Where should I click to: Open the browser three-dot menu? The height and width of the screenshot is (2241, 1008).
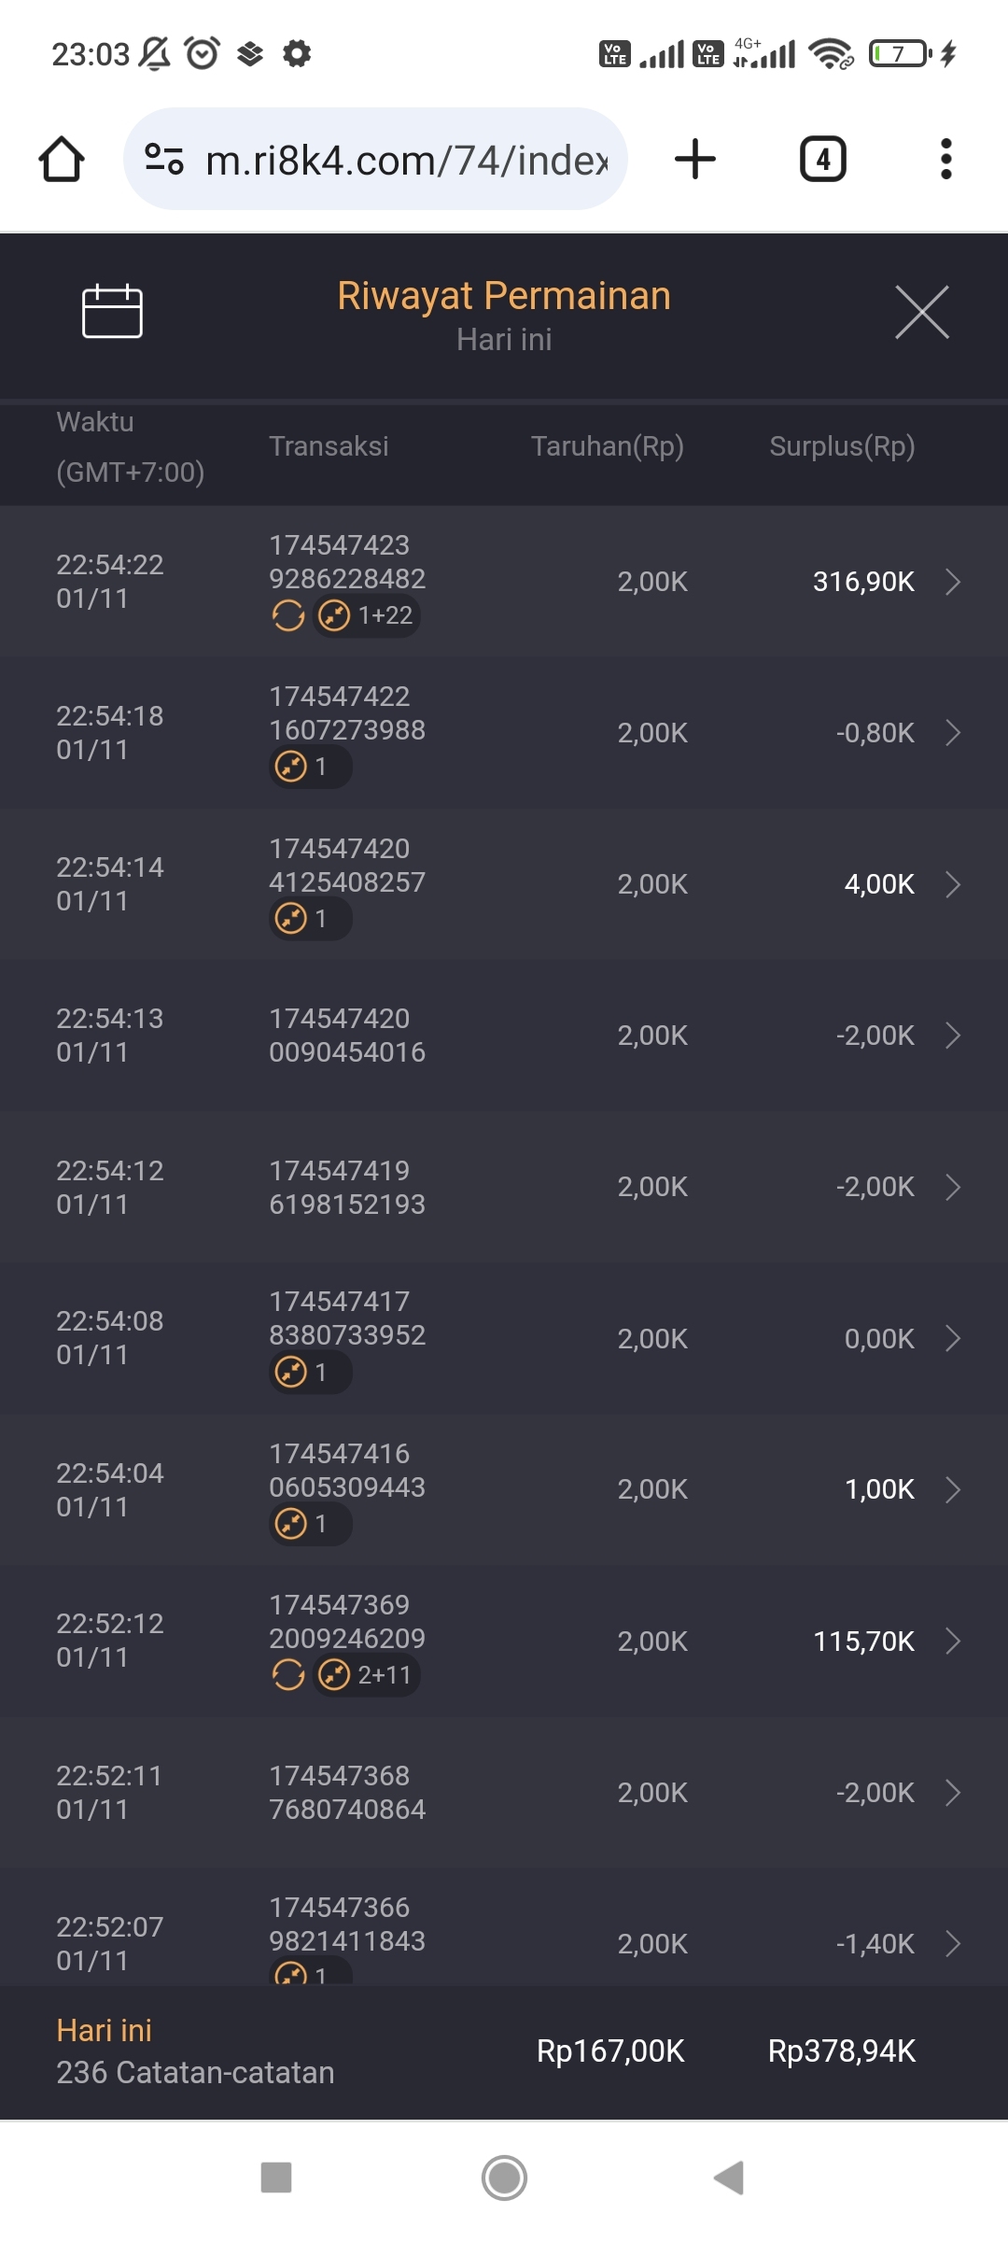pyautogui.click(x=945, y=159)
